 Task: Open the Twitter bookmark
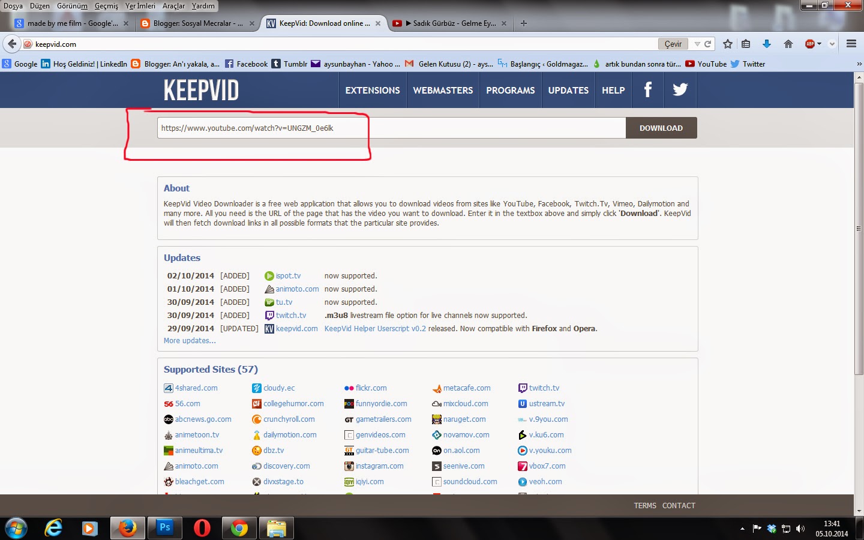click(x=748, y=64)
